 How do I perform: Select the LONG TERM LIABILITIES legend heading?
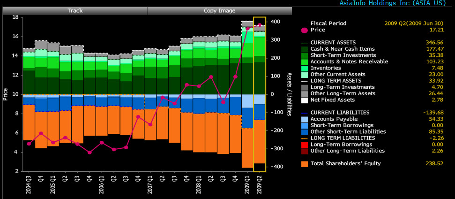coord(343,138)
